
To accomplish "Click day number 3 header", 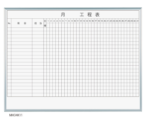I will point(54,21).
